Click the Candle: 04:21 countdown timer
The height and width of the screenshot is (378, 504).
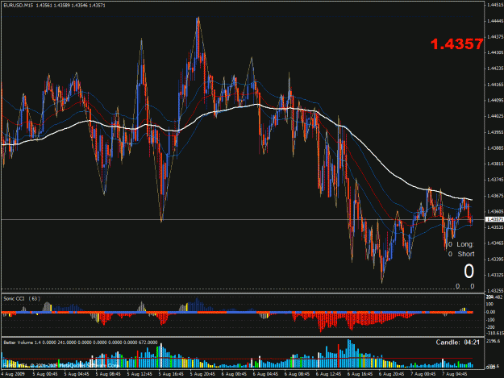pos(457,343)
